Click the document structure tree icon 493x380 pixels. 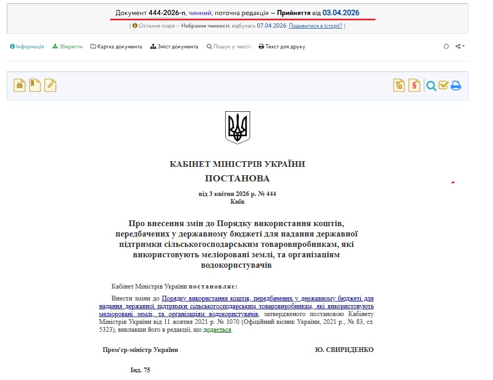[x=399, y=85]
